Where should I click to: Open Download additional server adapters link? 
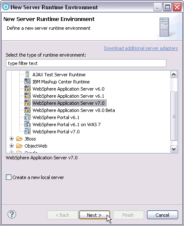tap(141, 48)
